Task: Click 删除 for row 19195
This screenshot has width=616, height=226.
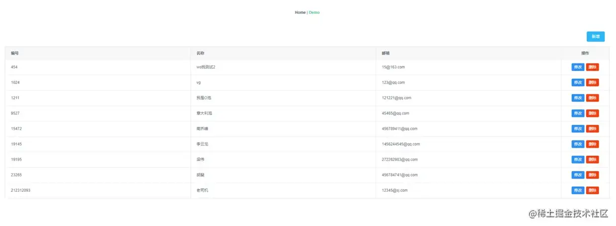Action: (592, 159)
